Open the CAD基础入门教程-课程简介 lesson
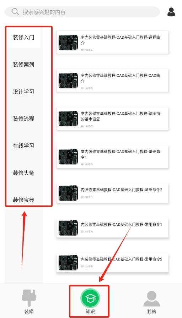The width and height of the screenshot is (182, 318). tap(113, 42)
